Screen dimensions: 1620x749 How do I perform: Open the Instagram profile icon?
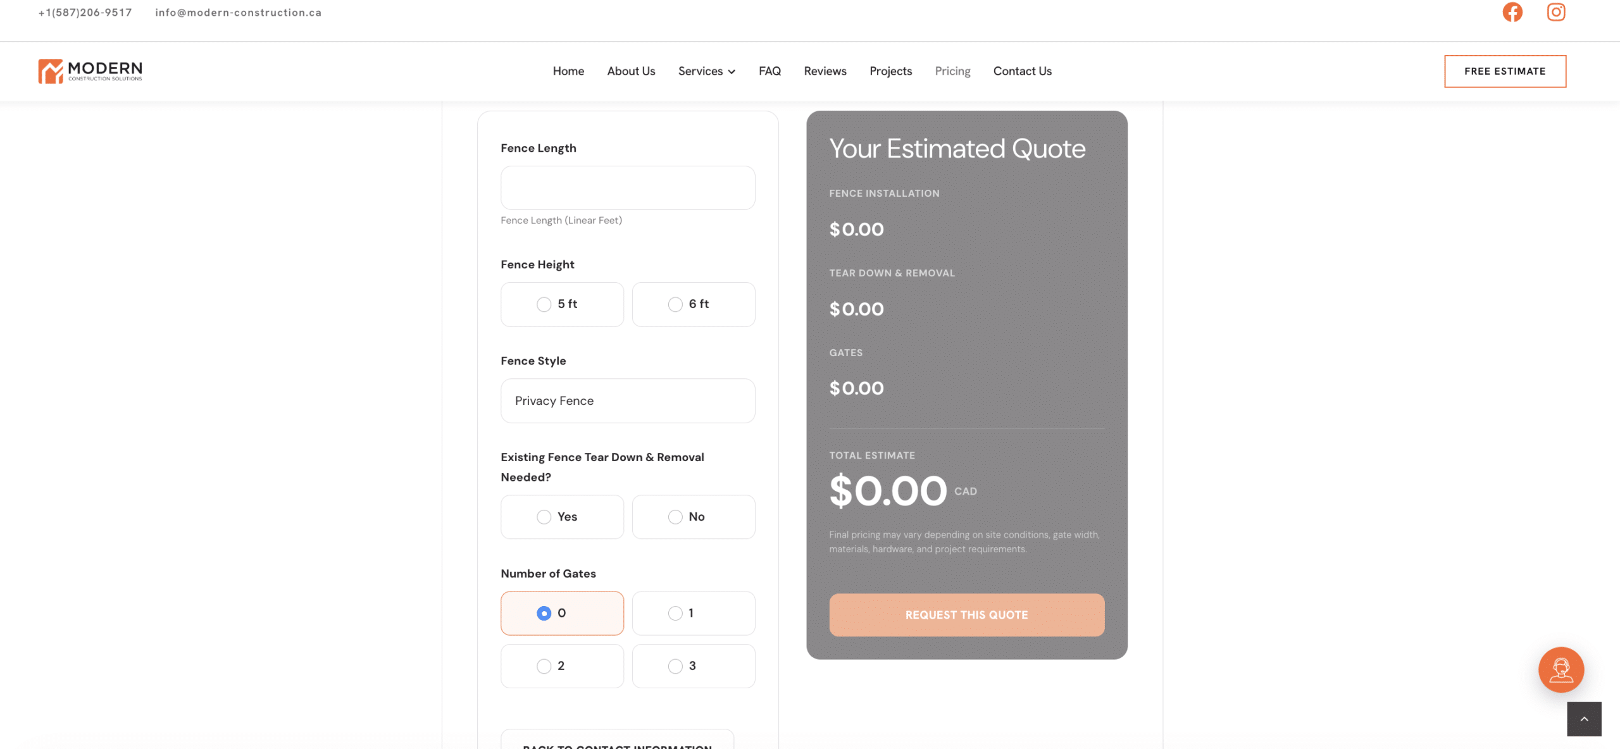[x=1556, y=12]
